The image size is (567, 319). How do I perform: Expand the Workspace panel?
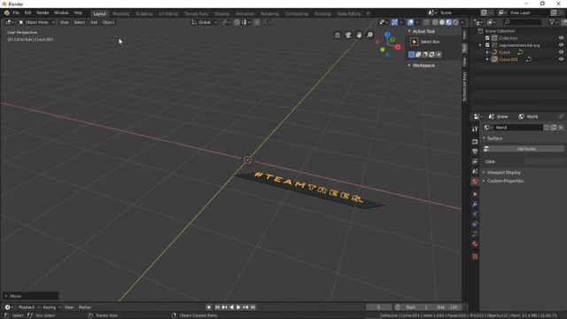click(x=409, y=66)
